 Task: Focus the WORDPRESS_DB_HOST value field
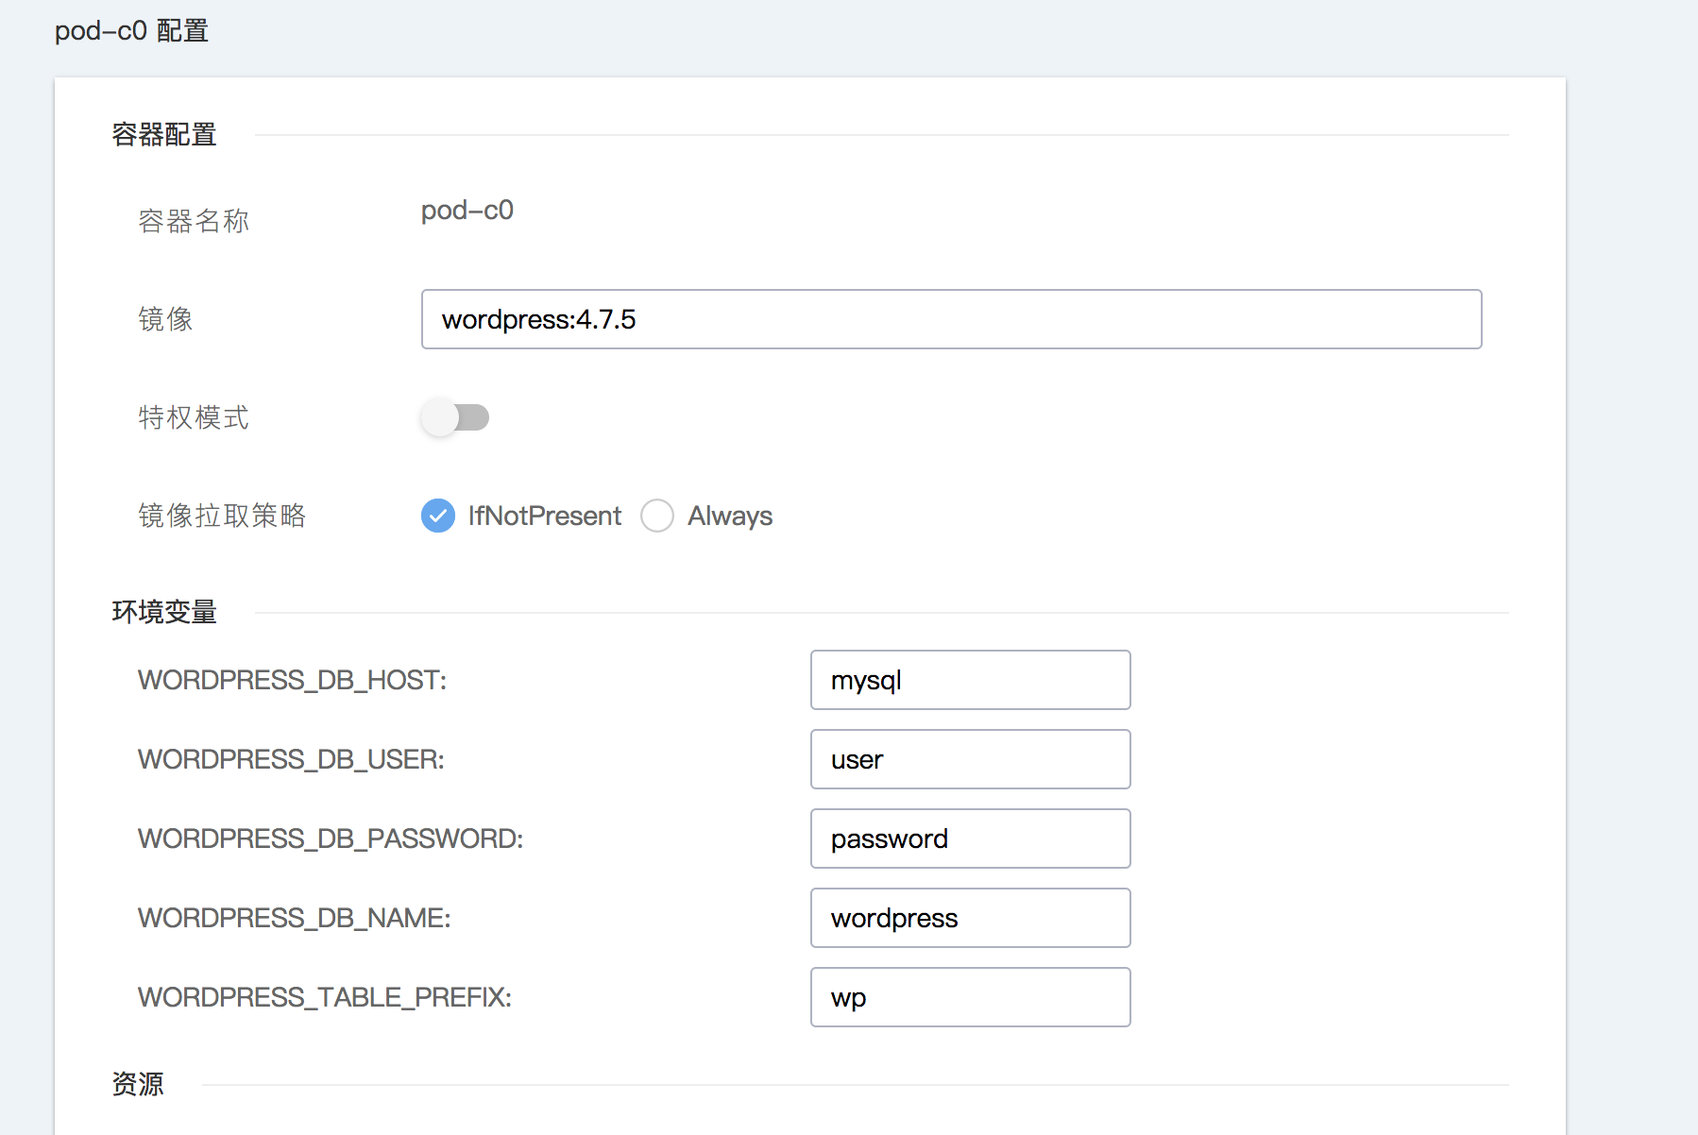pyautogui.click(x=970, y=680)
